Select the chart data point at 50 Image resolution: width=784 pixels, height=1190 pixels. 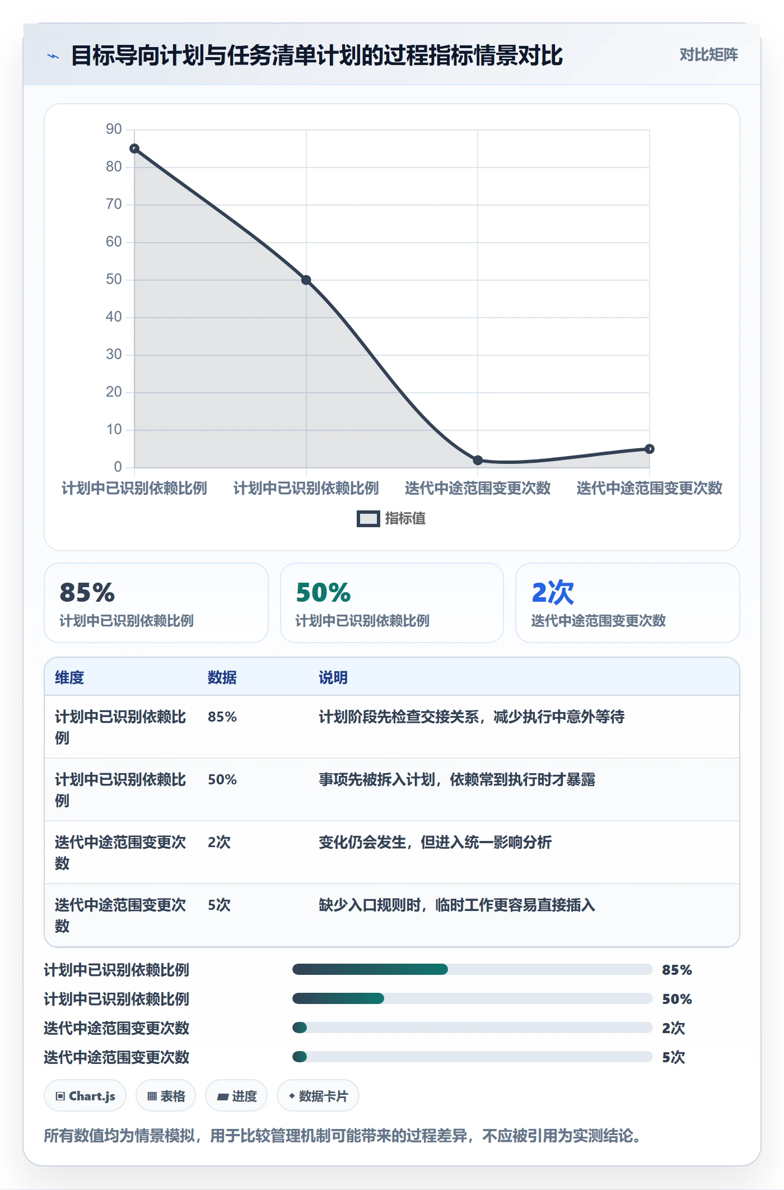click(x=306, y=280)
